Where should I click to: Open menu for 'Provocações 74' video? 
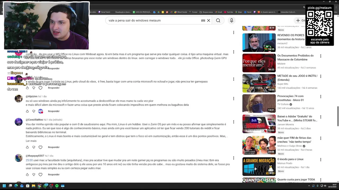pyautogui.click(x=320, y=97)
